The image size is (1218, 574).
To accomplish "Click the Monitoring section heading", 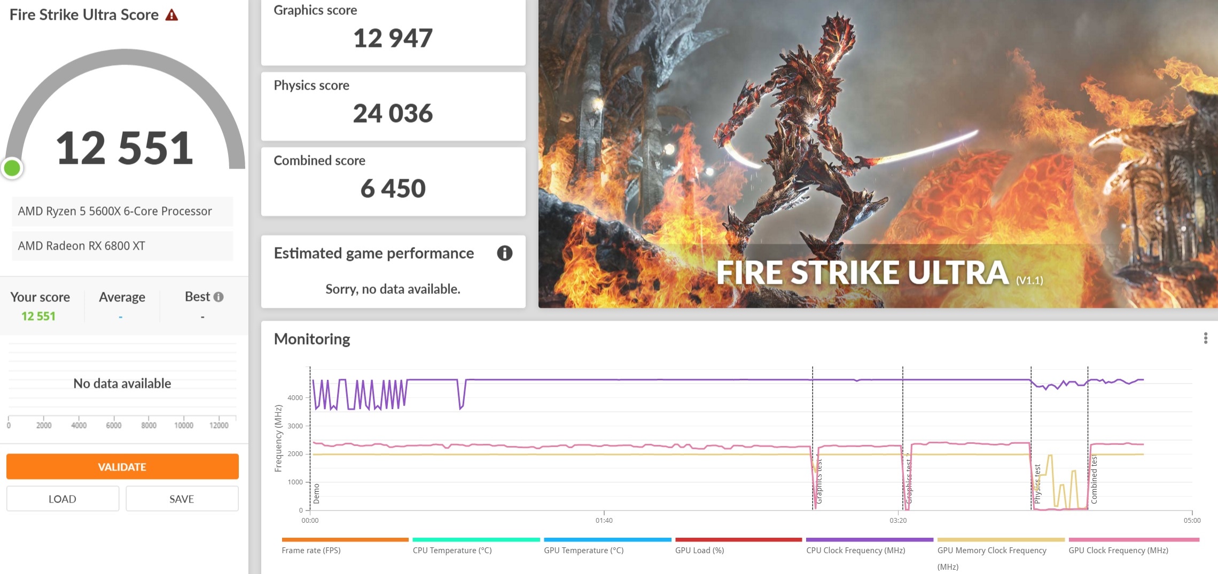I will pos(312,339).
